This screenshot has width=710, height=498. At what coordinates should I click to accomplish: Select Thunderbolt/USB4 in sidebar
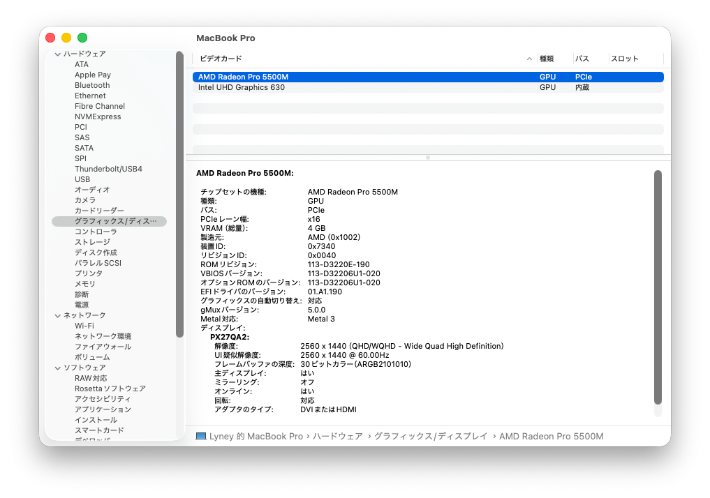point(108,169)
